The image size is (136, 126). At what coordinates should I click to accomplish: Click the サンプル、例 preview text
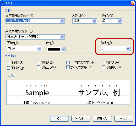pos(99,92)
